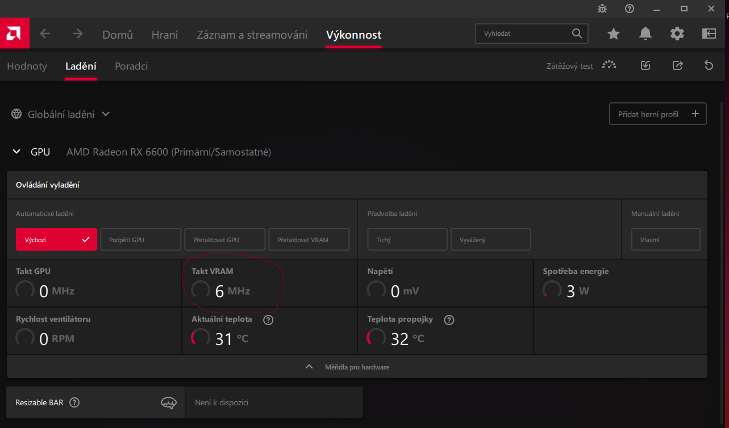Click the back navigation arrow
Screen dimensions: 729x428
(45, 34)
